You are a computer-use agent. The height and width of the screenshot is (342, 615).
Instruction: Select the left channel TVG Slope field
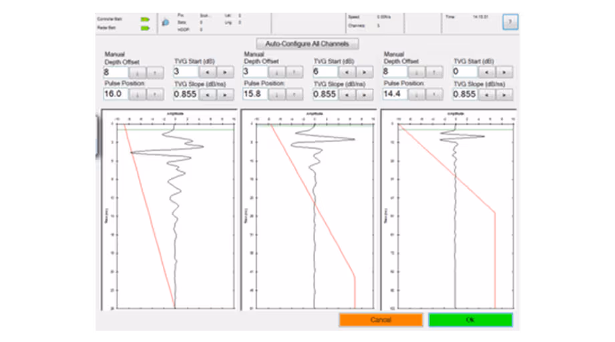tap(186, 95)
